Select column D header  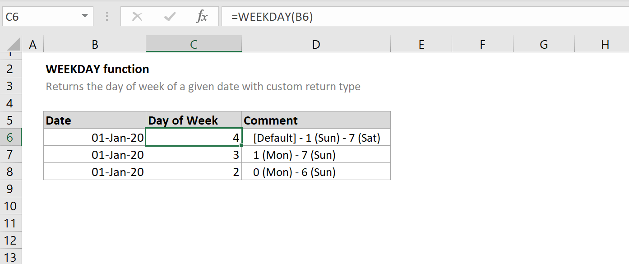click(316, 44)
